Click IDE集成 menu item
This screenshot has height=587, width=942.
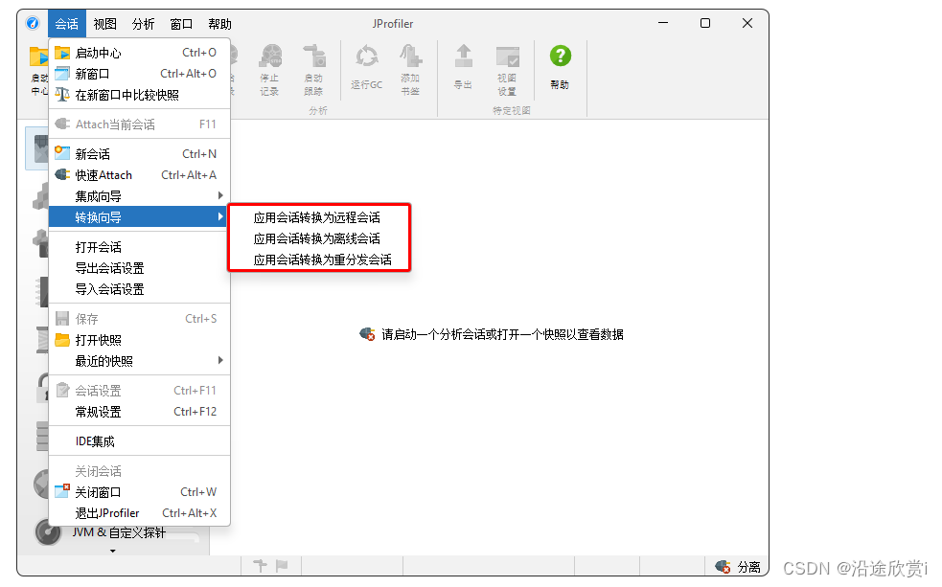click(x=139, y=441)
